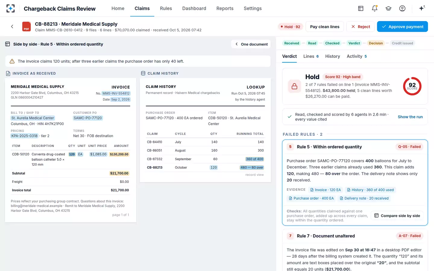Reject the claim
The width and height of the screenshot is (434, 271).
point(360,26)
